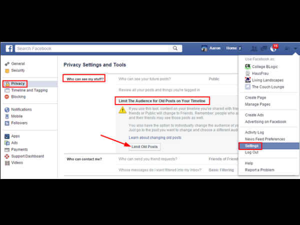300x225 pixels.
Task: Click Review all your posts row
Action: 177,90
